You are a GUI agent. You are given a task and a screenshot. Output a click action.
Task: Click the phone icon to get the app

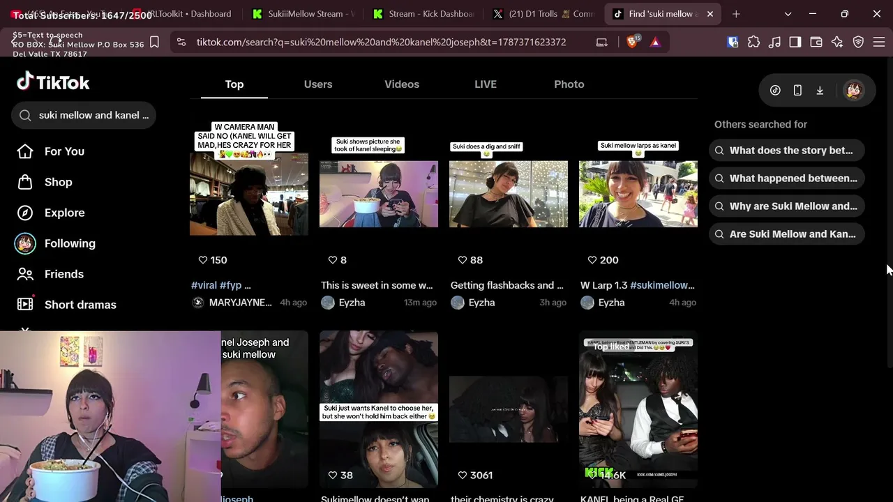[797, 90]
